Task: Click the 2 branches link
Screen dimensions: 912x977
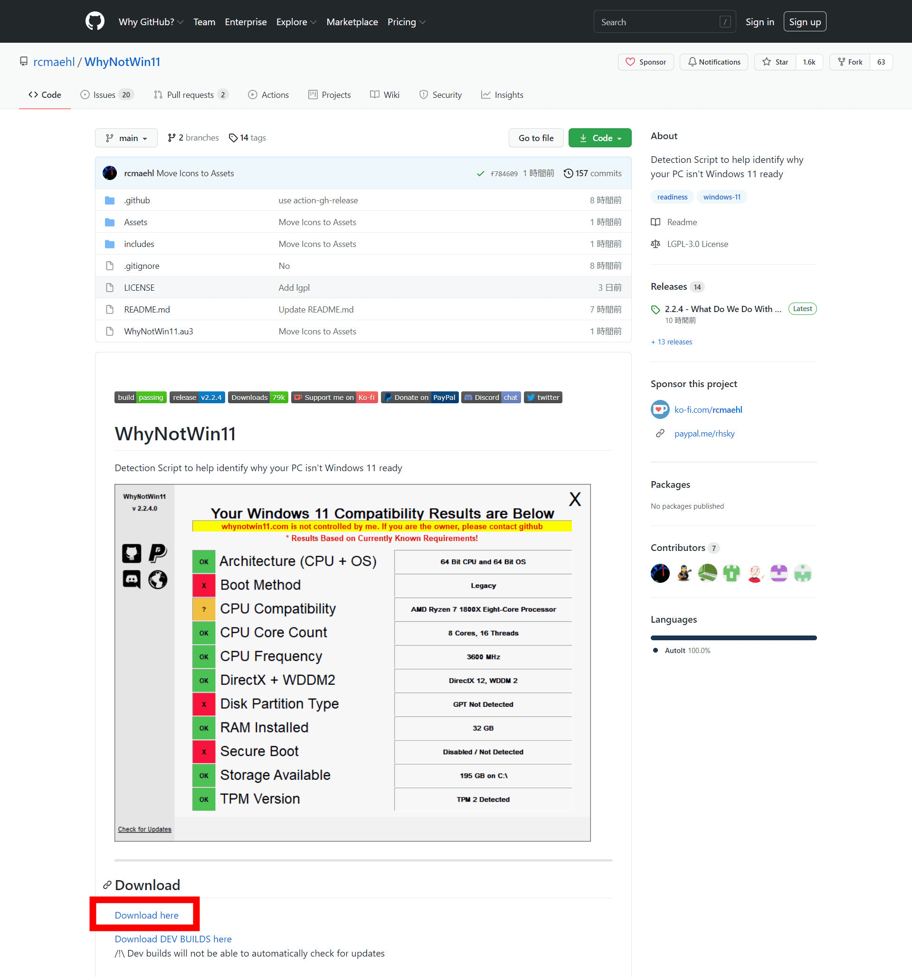Action: 193,138
